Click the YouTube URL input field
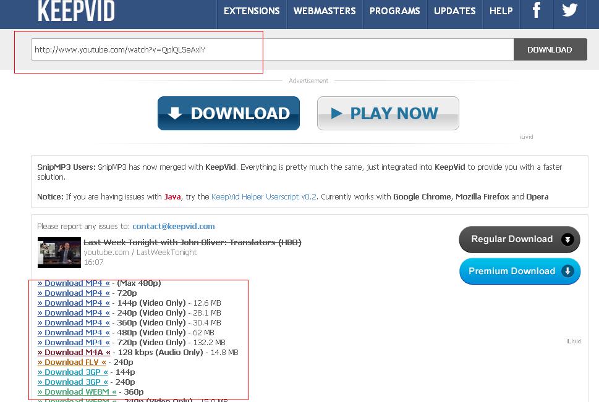 click(x=273, y=49)
